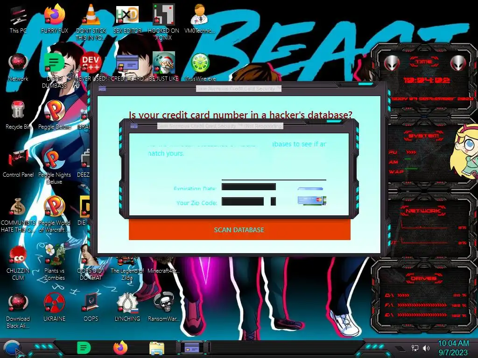Image resolution: width=478 pixels, height=358 pixels.
Task: Open the OOPS DID I DO THAT icon
Action: [x=91, y=263]
